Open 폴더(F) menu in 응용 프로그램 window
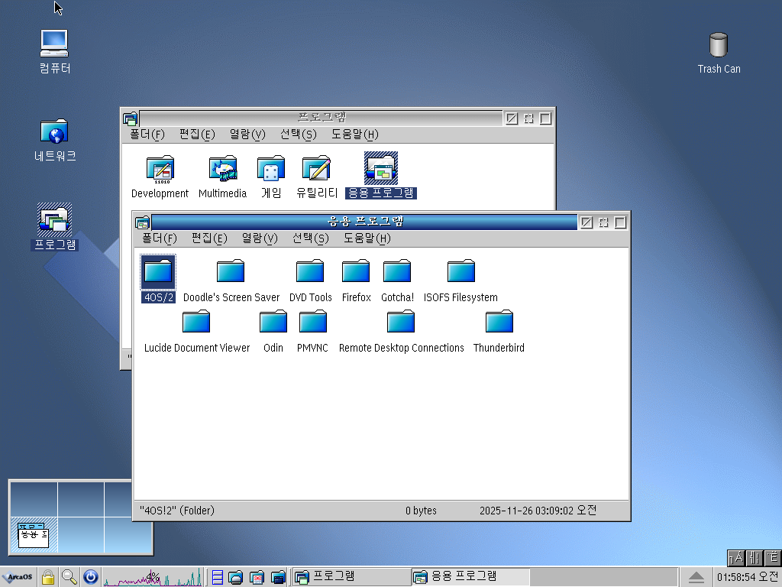782x587 pixels. pos(159,238)
